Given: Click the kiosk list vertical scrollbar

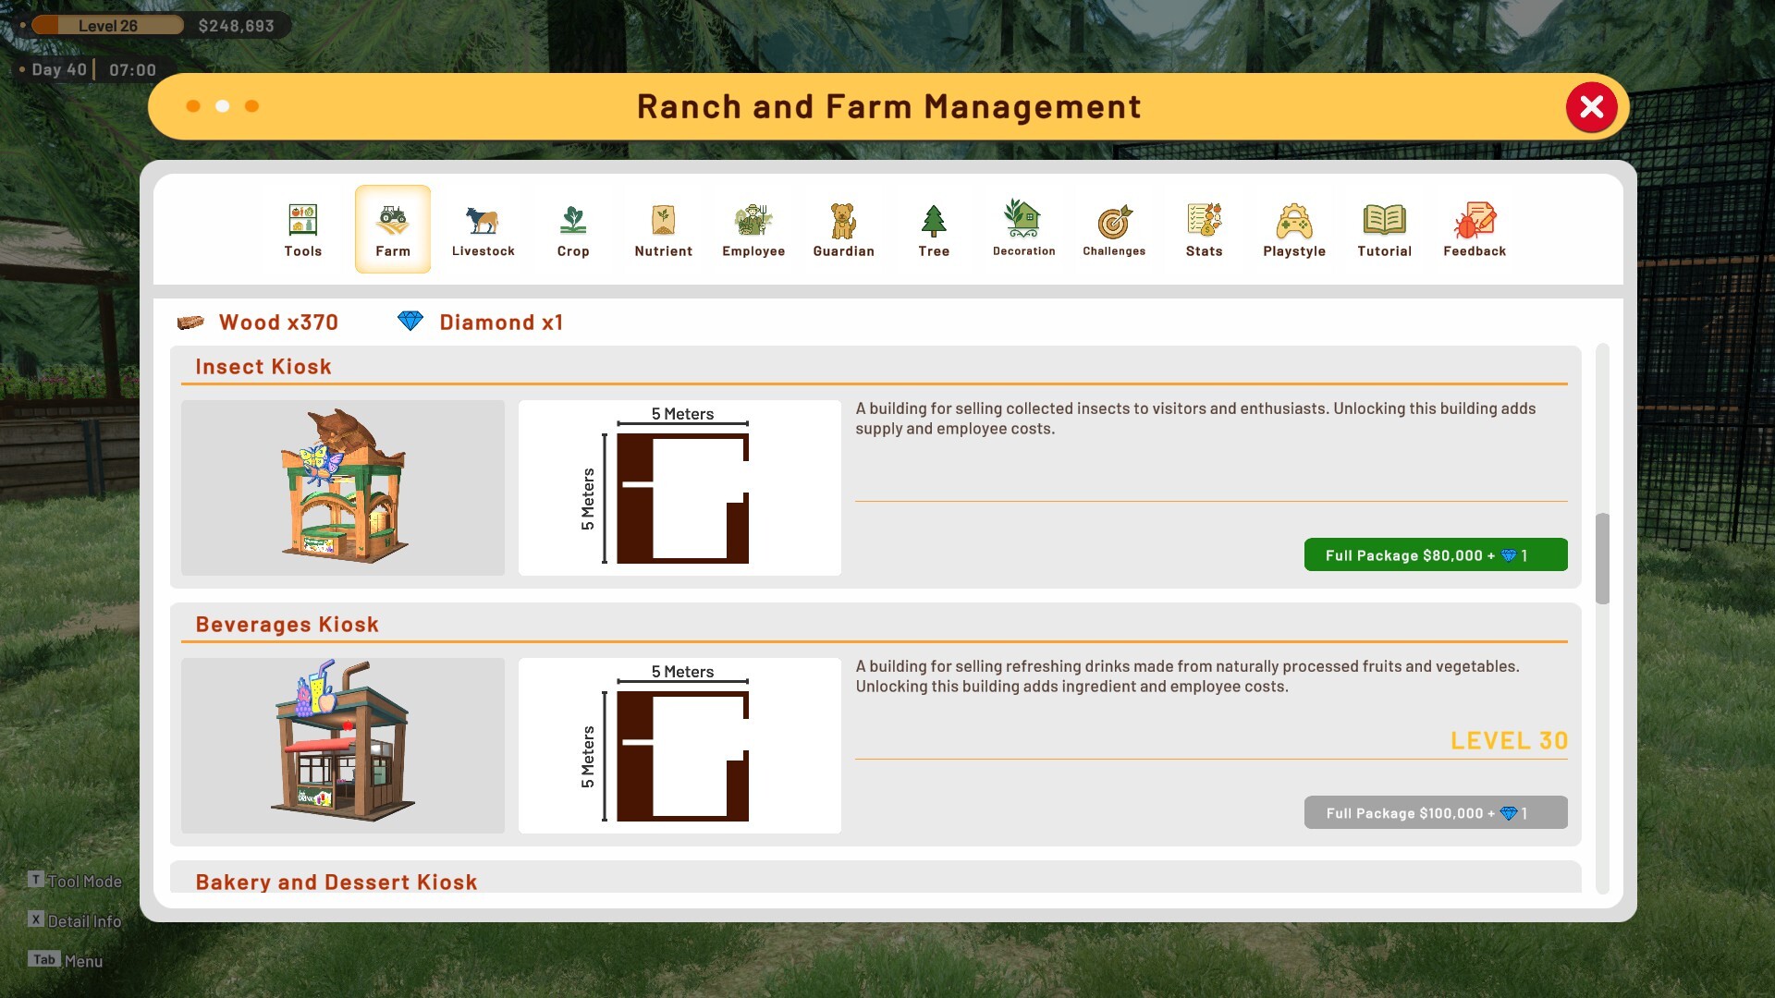Looking at the screenshot, I should coord(1602,558).
